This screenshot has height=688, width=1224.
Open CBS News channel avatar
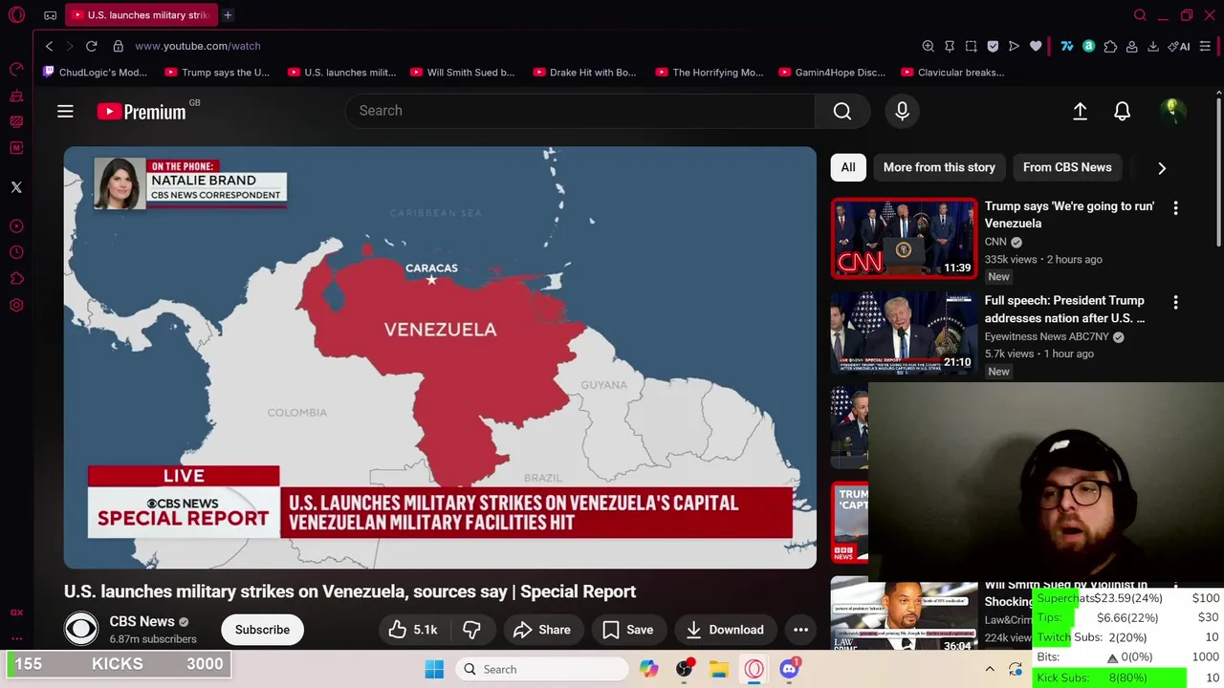[81, 630]
